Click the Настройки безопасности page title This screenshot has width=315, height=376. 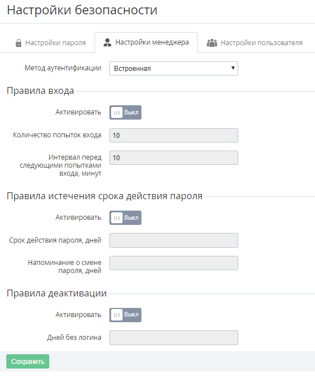[82, 10]
